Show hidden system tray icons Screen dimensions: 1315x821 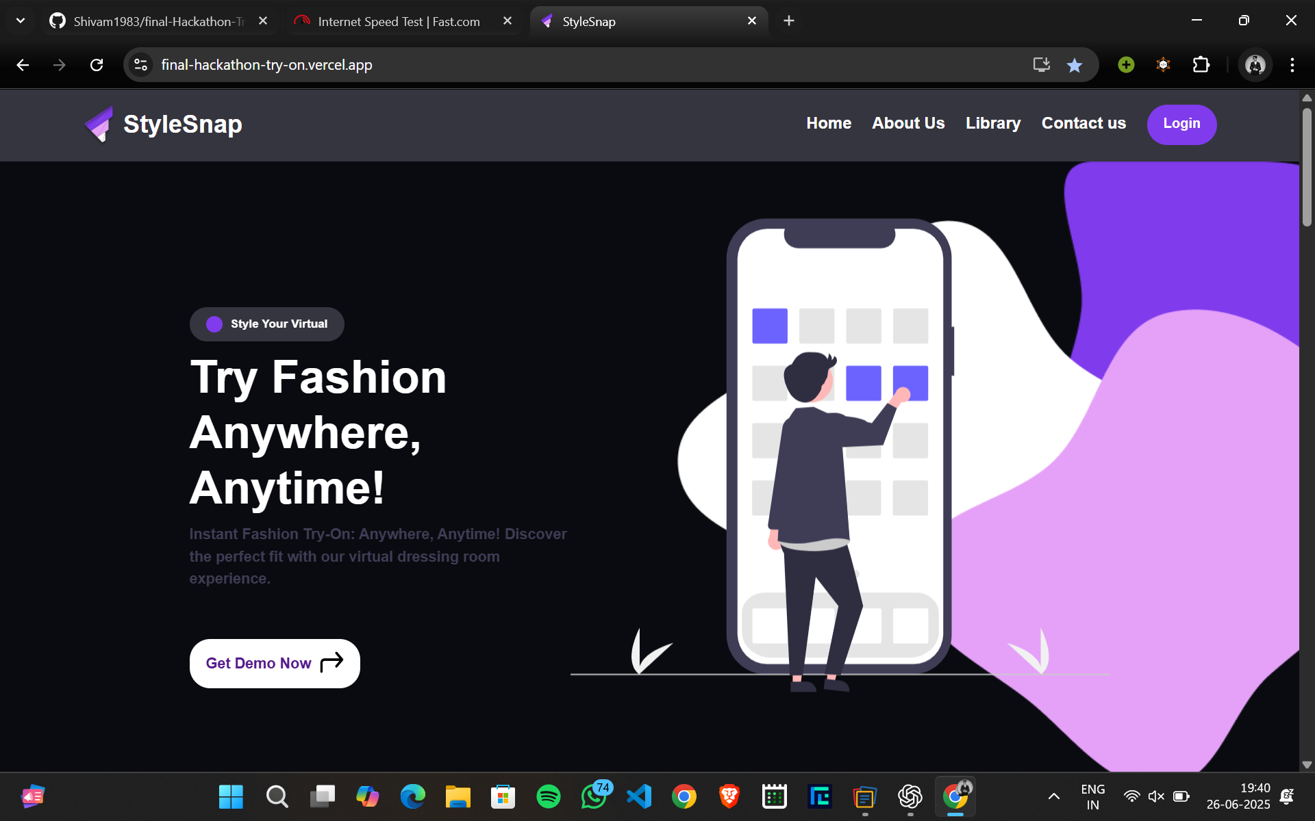[1054, 796]
